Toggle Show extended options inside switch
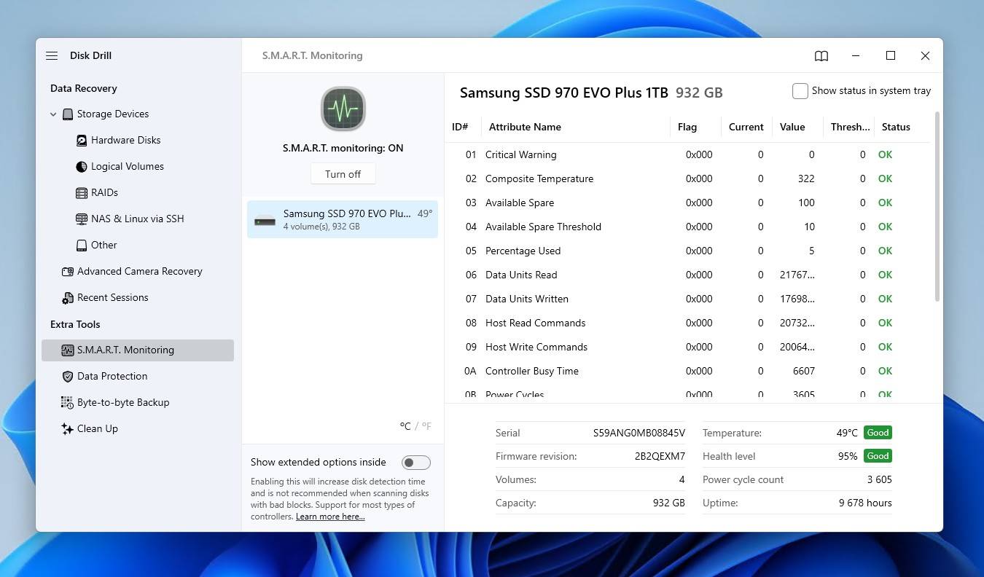Screen dimensions: 984x577 click(416, 463)
